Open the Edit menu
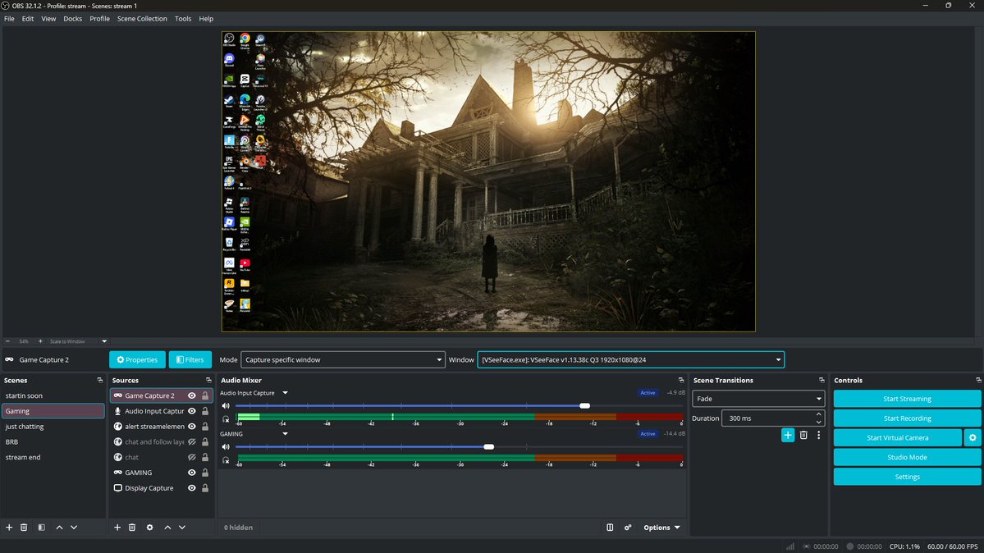Screen dimensions: 984x553 (28, 19)
